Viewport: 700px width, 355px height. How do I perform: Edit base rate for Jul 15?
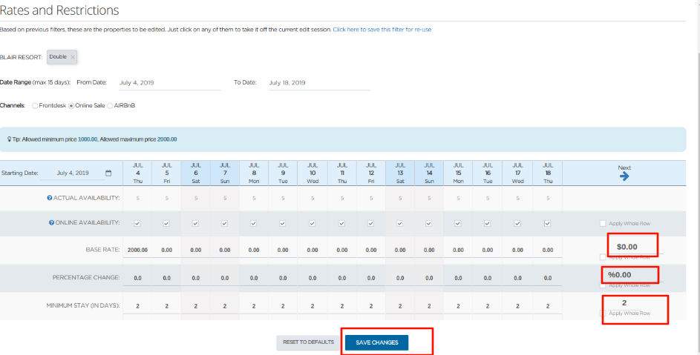pyautogui.click(x=459, y=251)
